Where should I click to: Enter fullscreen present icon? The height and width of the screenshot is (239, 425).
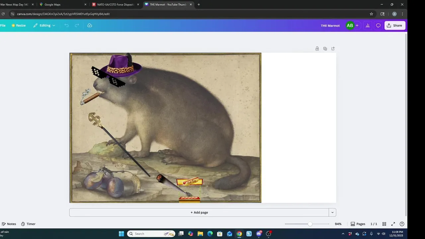tap(393, 224)
